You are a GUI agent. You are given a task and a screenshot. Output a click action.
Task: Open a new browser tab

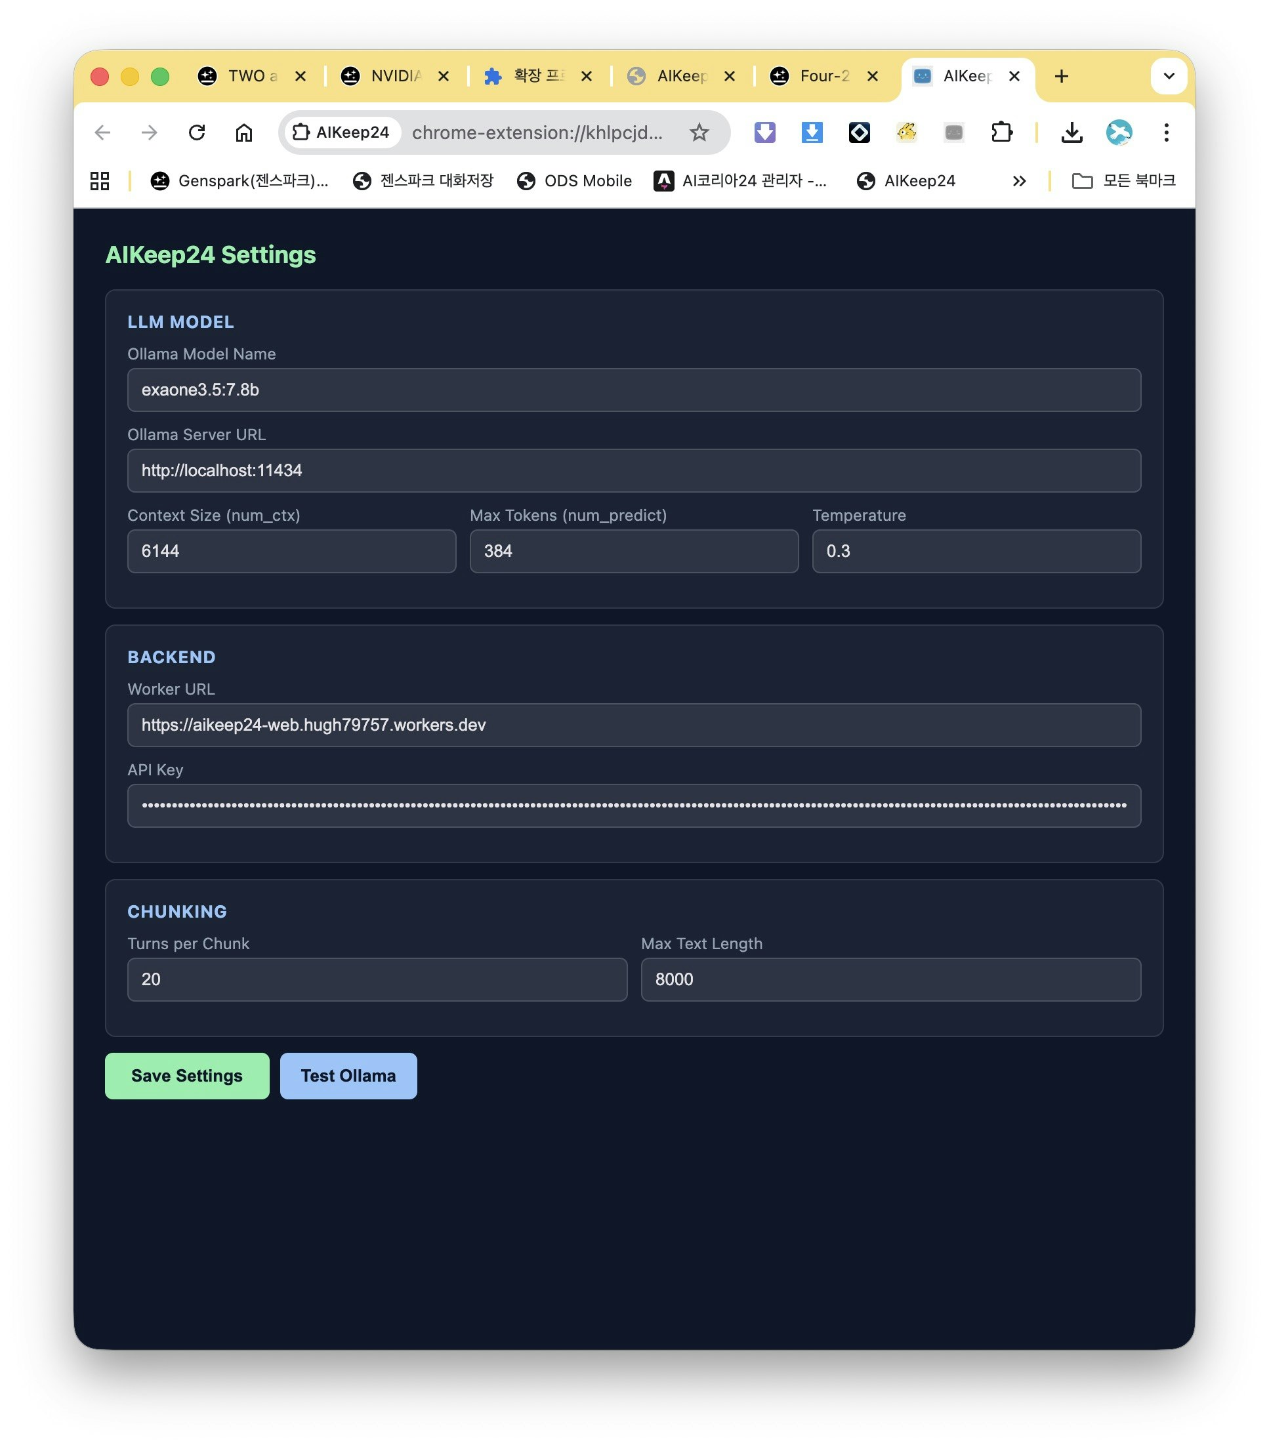click(x=1061, y=75)
